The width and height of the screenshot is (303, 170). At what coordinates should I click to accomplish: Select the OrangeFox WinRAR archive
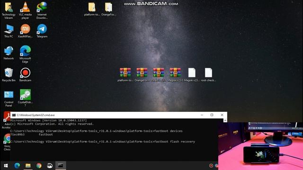[x=142, y=75]
